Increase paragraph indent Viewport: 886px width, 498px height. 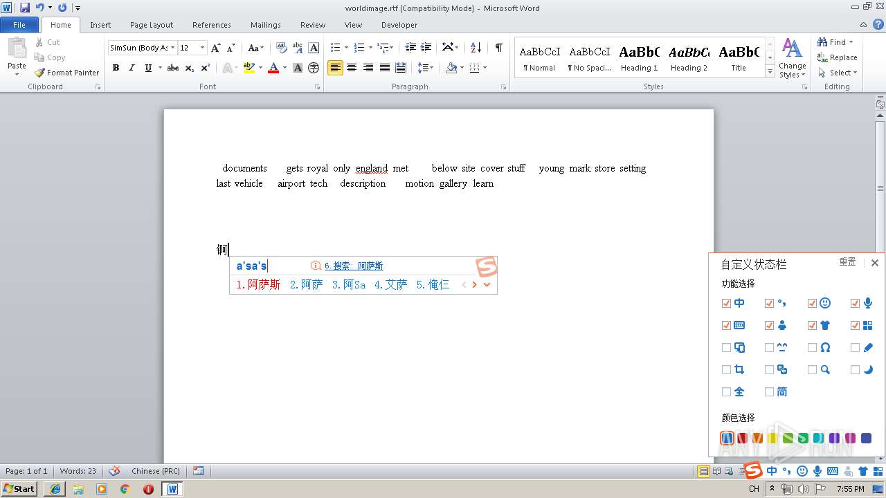pos(426,48)
